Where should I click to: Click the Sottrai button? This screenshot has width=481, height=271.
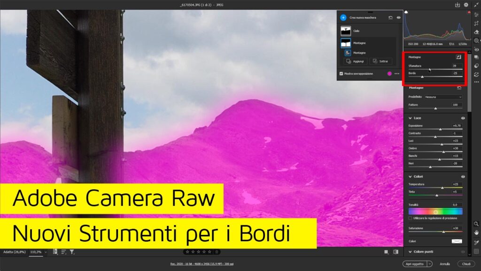(380, 61)
